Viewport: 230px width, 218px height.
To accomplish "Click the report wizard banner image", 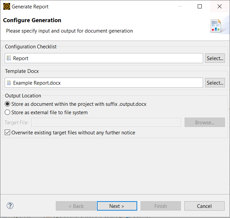I will click(216, 26).
